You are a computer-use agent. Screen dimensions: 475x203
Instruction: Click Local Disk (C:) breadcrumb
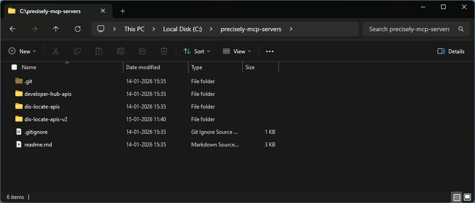[183, 29]
